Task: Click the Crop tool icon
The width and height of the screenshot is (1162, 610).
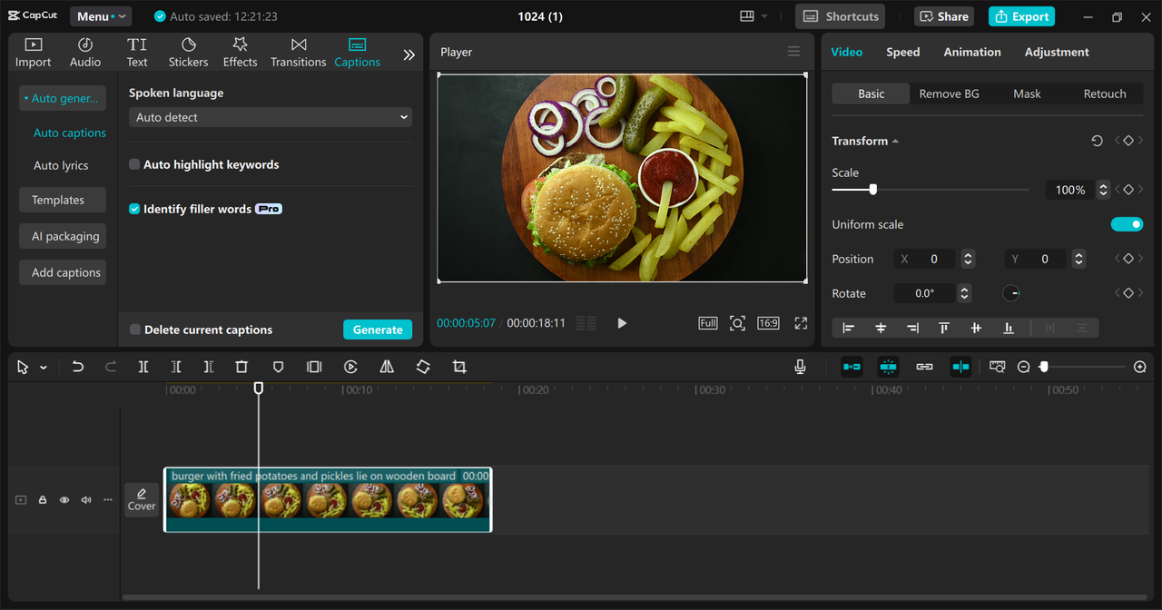Action: pyautogui.click(x=459, y=367)
